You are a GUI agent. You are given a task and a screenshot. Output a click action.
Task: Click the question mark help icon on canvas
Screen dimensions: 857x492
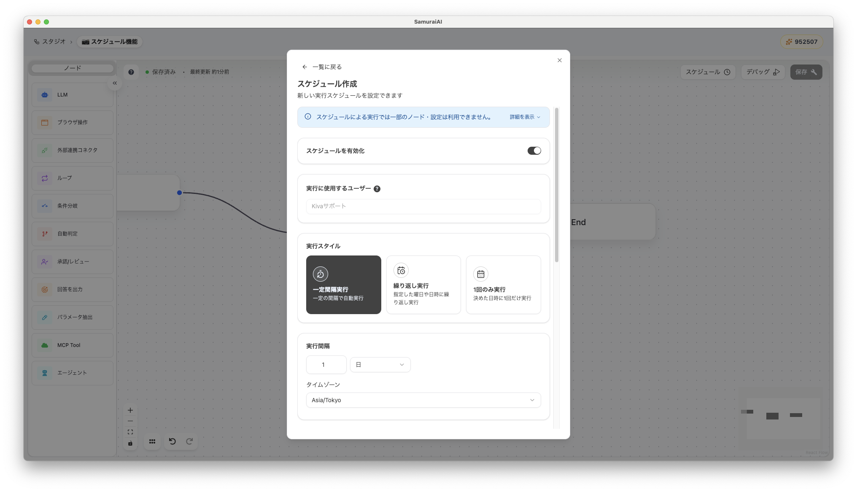(131, 72)
